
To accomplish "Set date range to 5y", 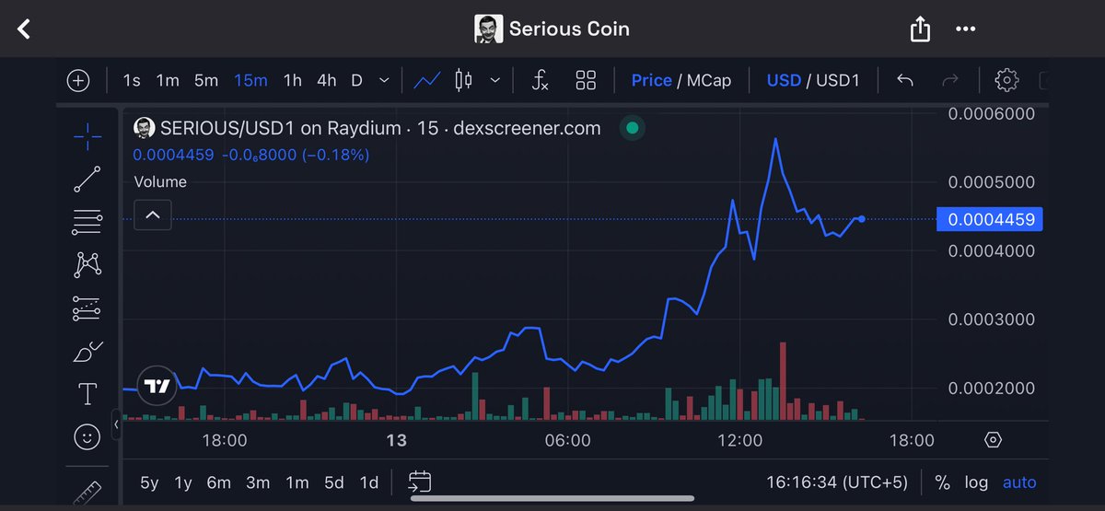I will (149, 482).
